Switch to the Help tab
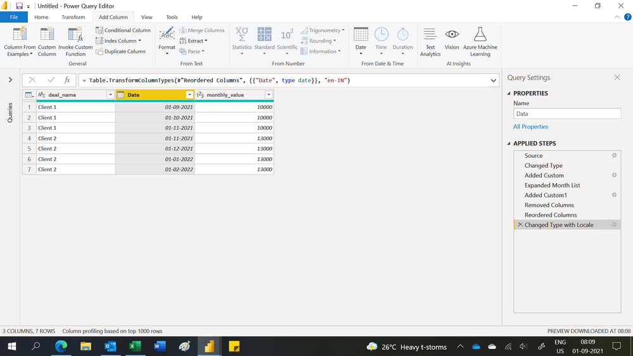Image resolution: width=633 pixels, height=356 pixels. pyautogui.click(x=196, y=17)
